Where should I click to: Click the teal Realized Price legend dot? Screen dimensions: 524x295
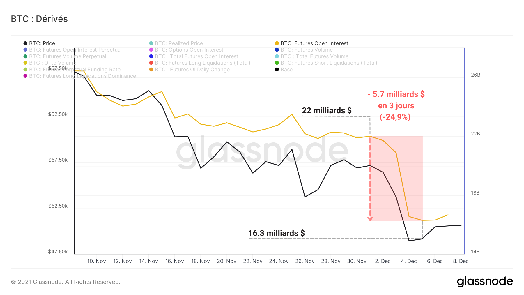(151, 43)
